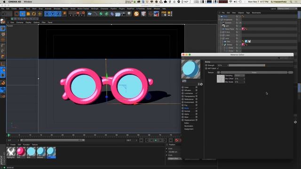
Task: Open viewport Display menu
Action: tap(28, 23)
